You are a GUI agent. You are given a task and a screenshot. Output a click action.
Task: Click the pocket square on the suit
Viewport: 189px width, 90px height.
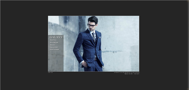pyautogui.click(x=100, y=37)
